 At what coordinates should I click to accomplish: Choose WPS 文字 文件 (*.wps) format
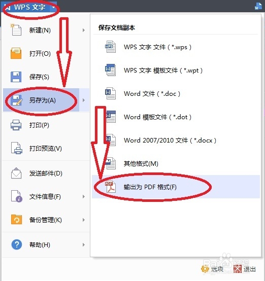(x=176, y=47)
